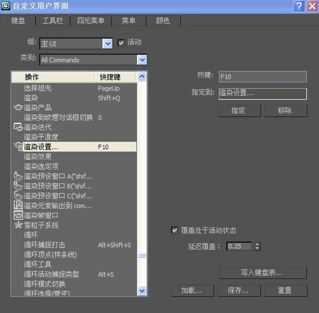319x313 pixels.
Task: Click the icon for 渲染元素输出到 com...
Action: [x=18, y=205]
